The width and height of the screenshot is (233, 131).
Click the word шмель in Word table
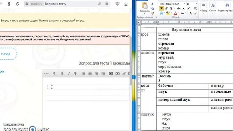tap(164, 34)
